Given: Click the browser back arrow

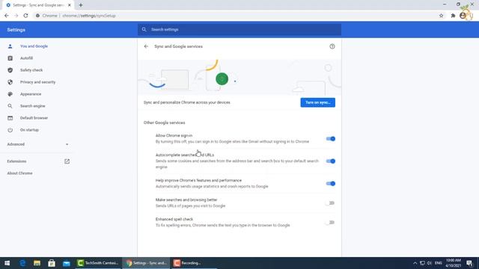Looking at the screenshot, I should [7, 16].
